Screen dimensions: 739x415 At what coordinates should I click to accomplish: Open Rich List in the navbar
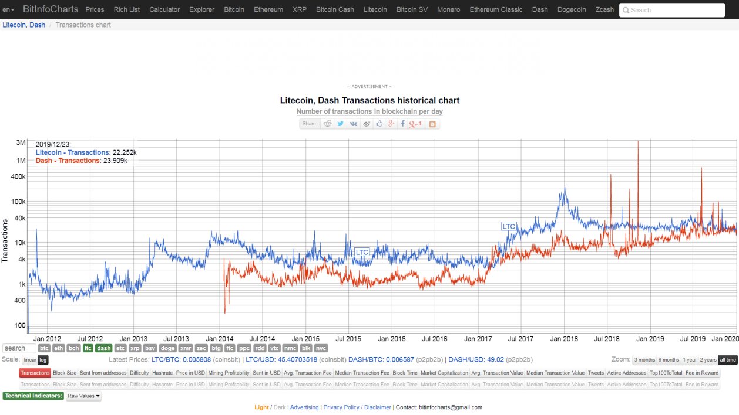(127, 9)
